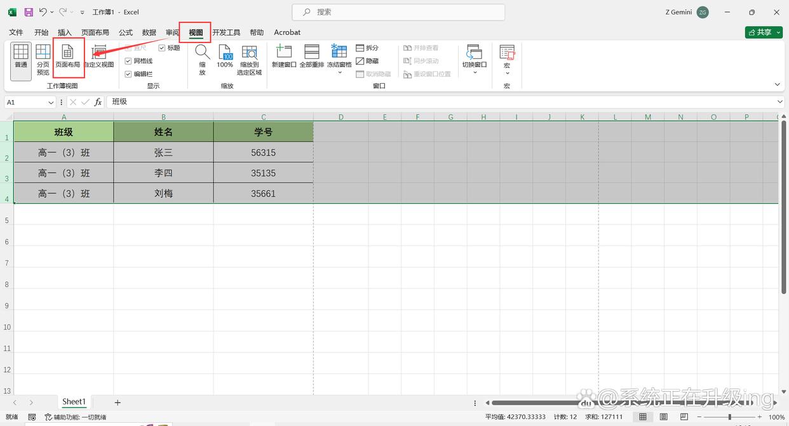Open the 文件 File tab
Viewport: 789px width, 426px height.
click(16, 32)
